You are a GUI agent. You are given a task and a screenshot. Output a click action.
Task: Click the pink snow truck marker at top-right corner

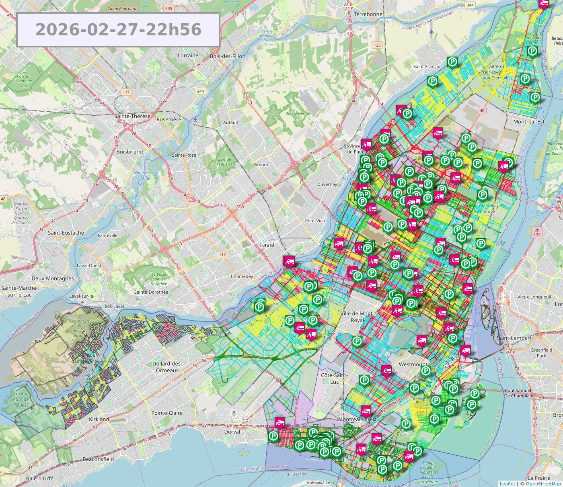point(544,3)
